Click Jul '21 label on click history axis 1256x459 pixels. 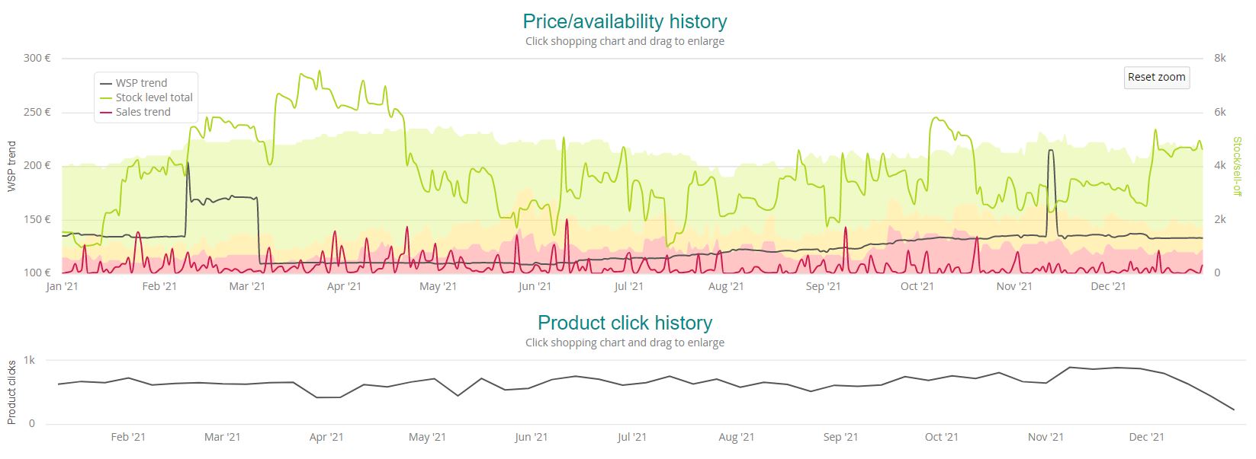(x=631, y=437)
